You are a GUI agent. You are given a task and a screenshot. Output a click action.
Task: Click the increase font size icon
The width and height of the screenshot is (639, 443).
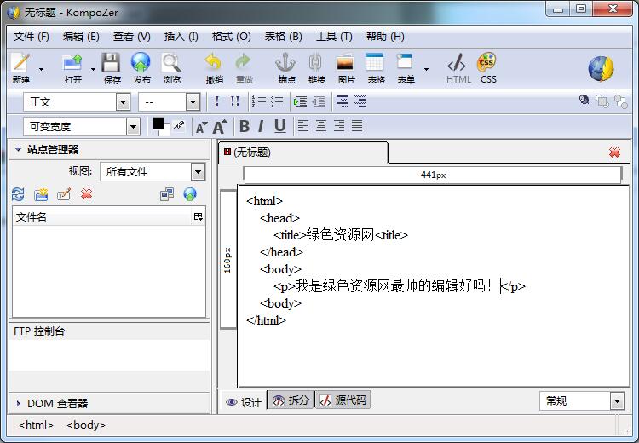tap(220, 127)
